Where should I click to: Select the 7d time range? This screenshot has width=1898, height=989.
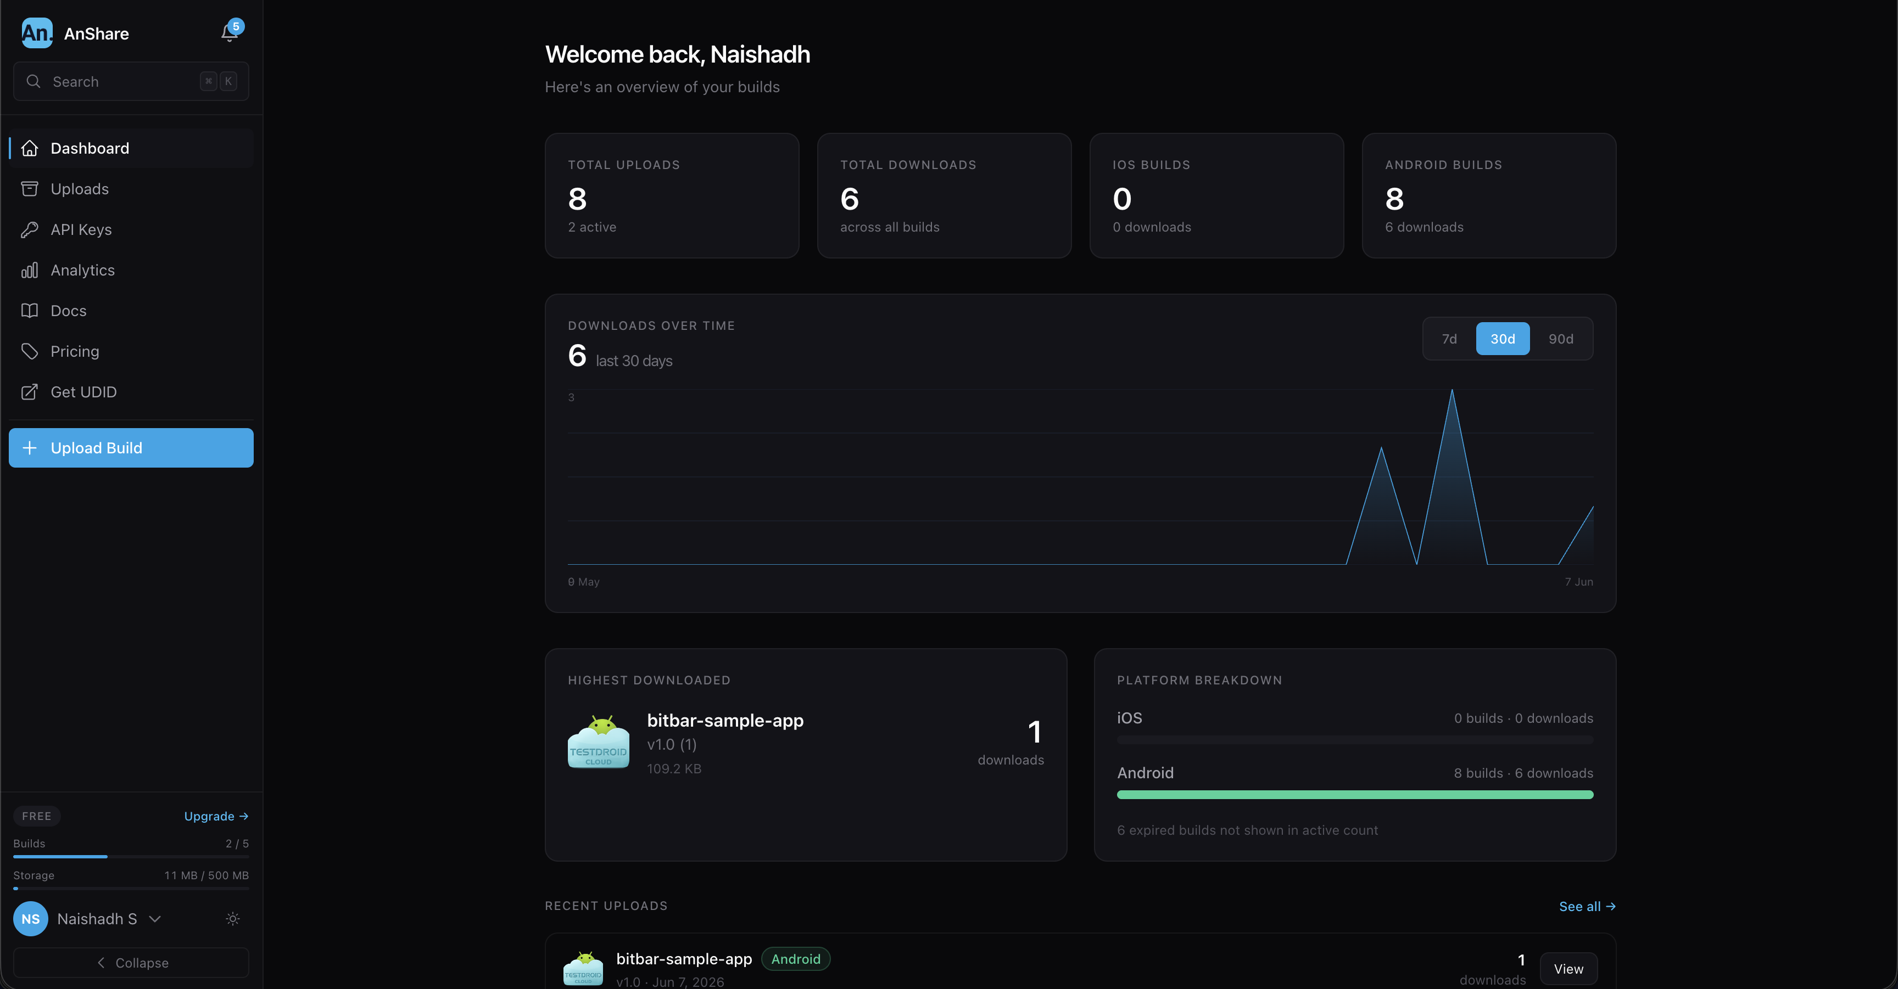coord(1449,339)
